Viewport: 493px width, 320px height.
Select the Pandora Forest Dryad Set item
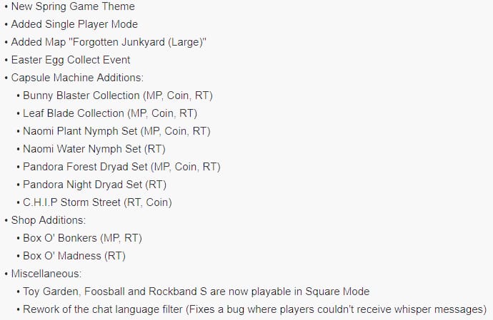click(x=121, y=167)
